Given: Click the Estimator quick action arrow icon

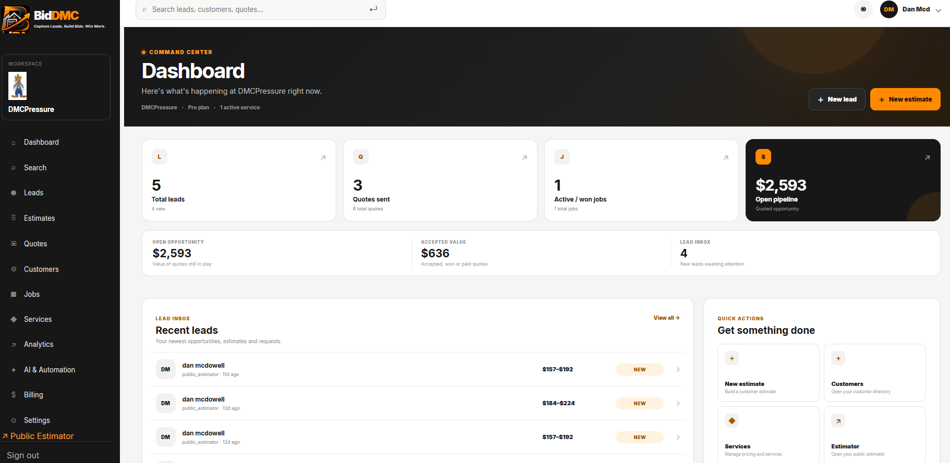Looking at the screenshot, I should [838, 421].
